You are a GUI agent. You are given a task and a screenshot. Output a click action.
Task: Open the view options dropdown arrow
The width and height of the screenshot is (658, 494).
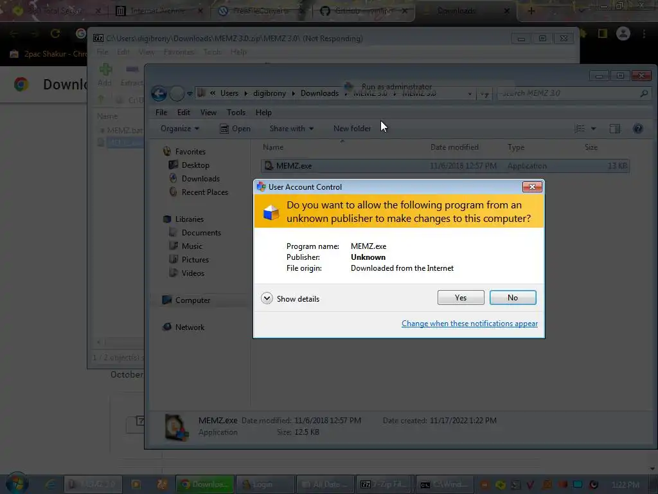[x=593, y=129]
